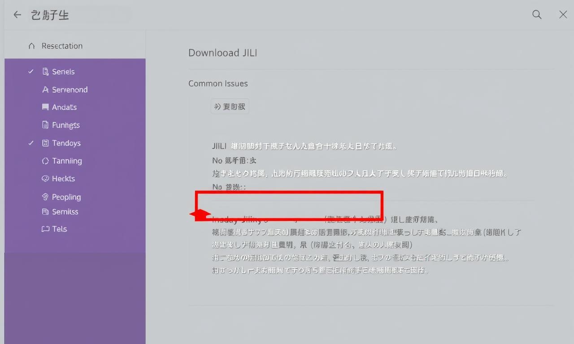Go back with the left arrow icon
Screen dimensions: 574x344
click(17, 15)
